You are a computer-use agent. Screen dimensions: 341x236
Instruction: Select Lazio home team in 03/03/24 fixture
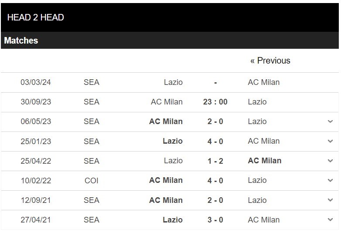173,82
